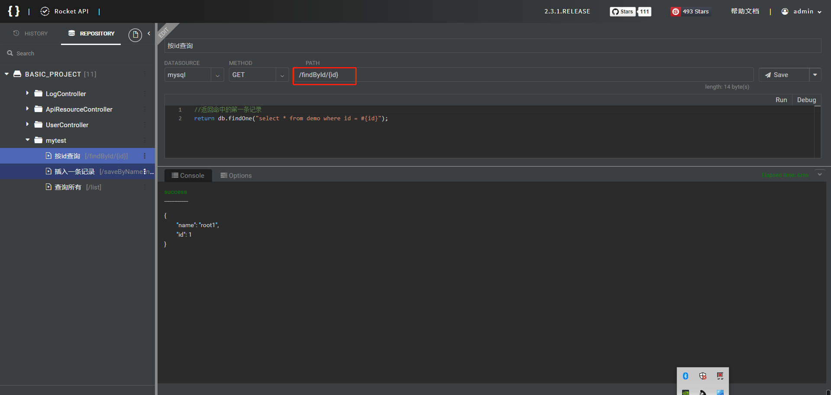Open more-options for 按id查询 entry
Screen dimensions: 831x395
[x=145, y=156]
